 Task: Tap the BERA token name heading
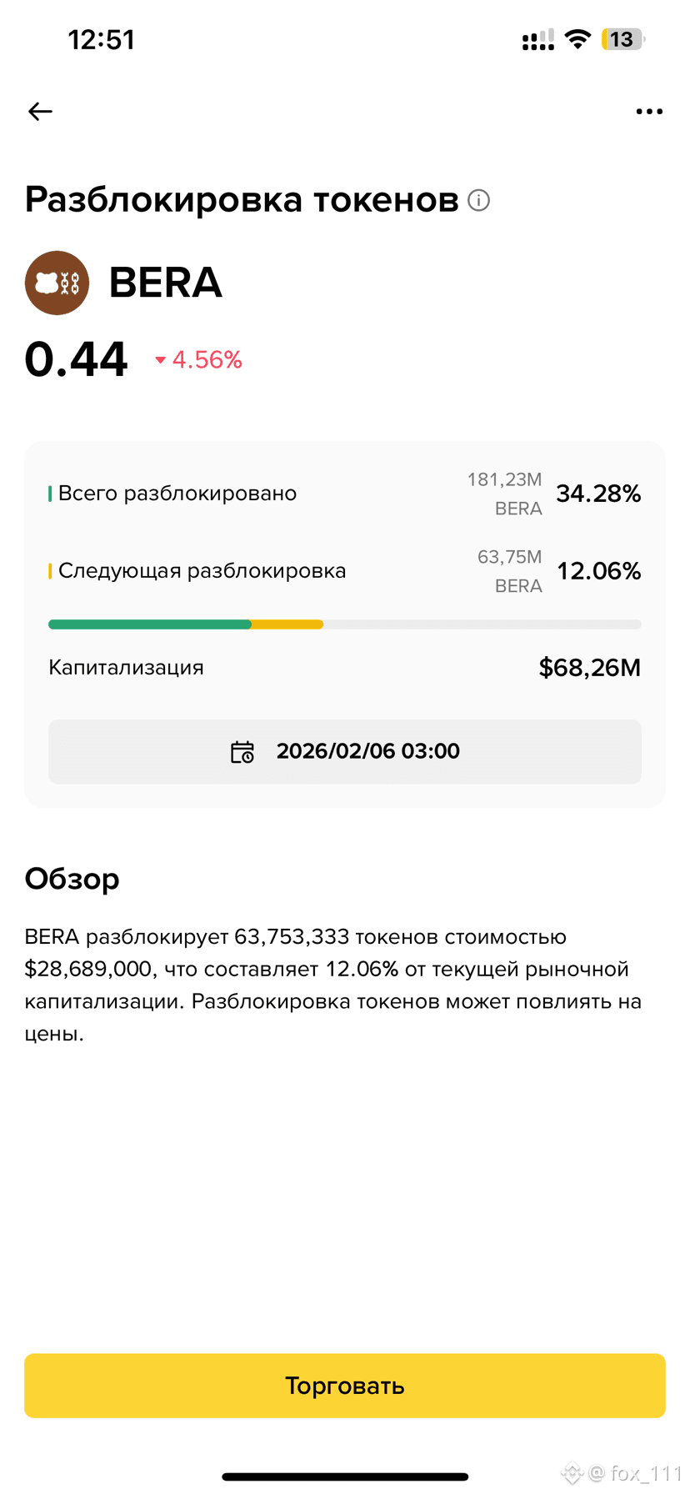166,283
